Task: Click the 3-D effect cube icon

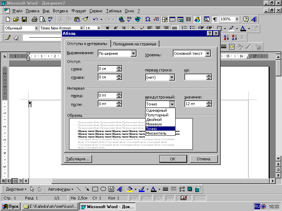Action: point(198,189)
